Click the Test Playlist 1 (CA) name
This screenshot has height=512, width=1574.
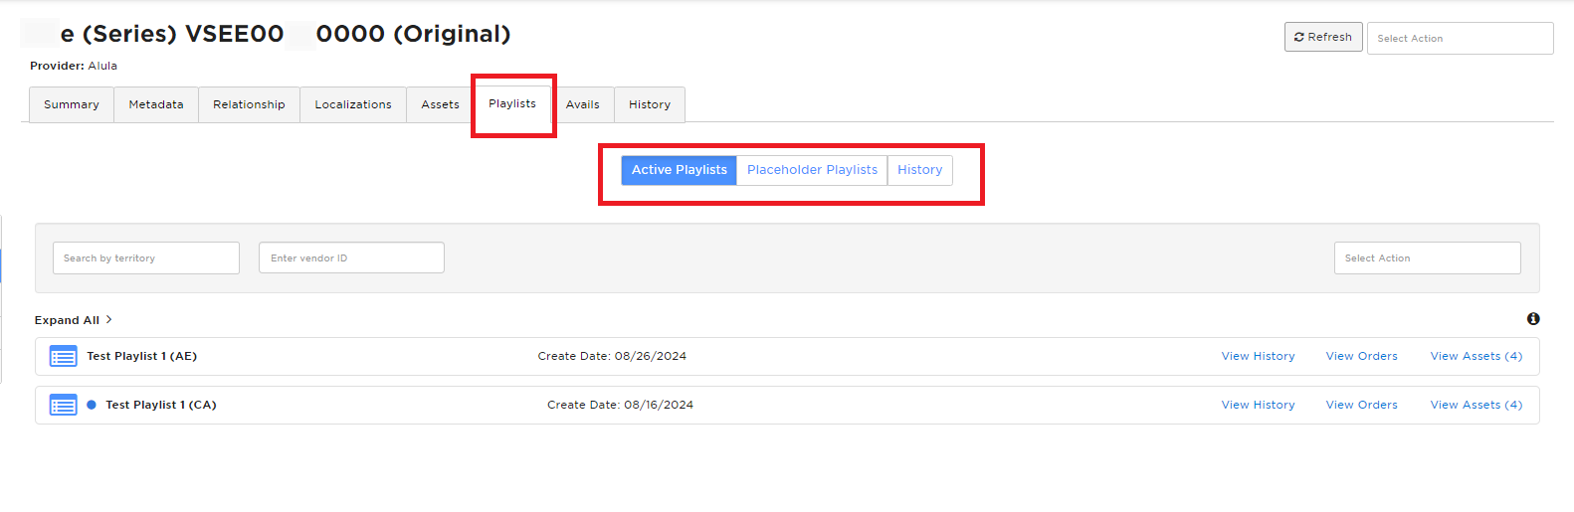pos(161,405)
